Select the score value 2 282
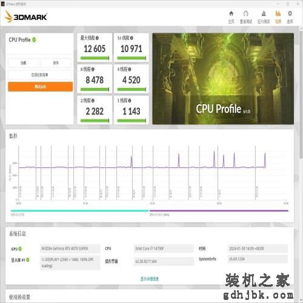The width and height of the screenshot is (303, 303). pyautogui.click(x=95, y=112)
